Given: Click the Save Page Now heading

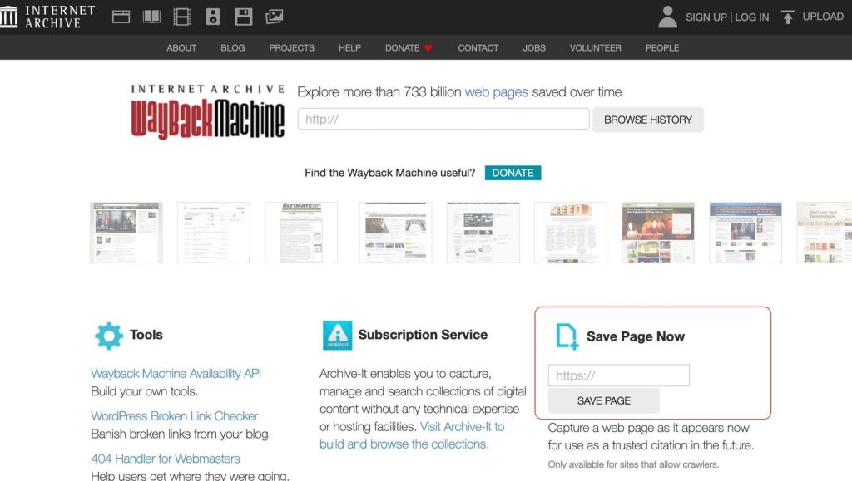Looking at the screenshot, I should (x=636, y=336).
